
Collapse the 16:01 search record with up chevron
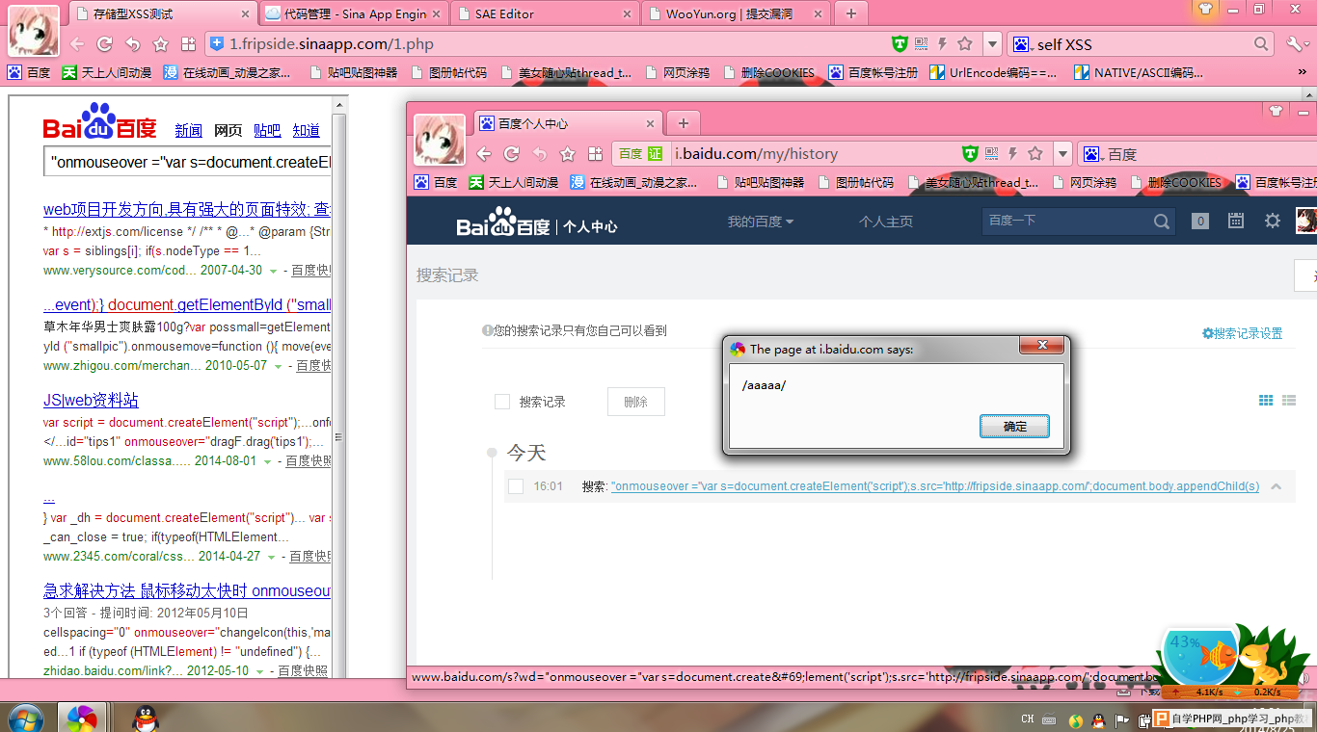coord(1276,486)
